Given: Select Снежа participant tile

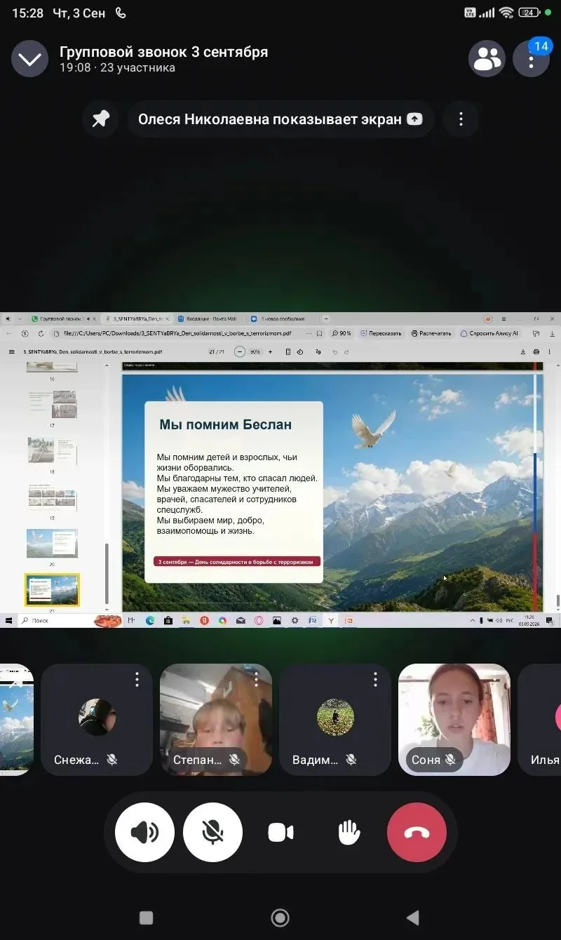Looking at the screenshot, I should (97, 720).
